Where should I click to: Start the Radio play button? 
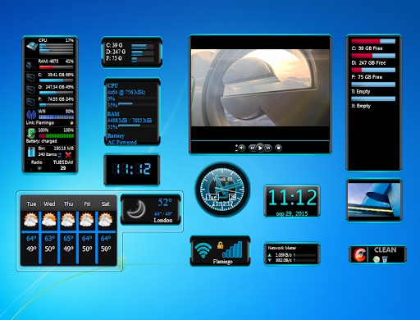click(x=39, y=169)
